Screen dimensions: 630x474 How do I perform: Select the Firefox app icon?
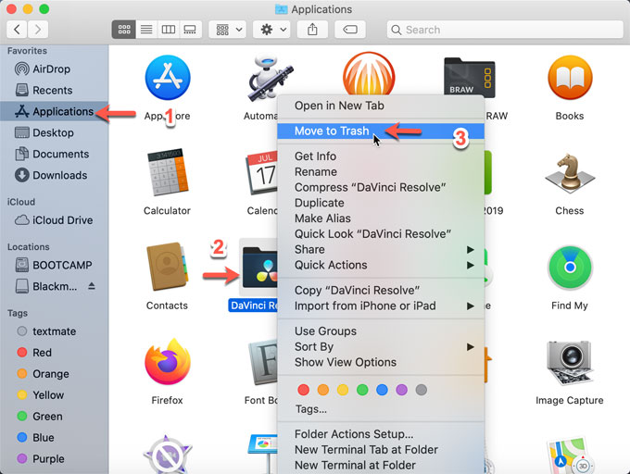(168, 362)
